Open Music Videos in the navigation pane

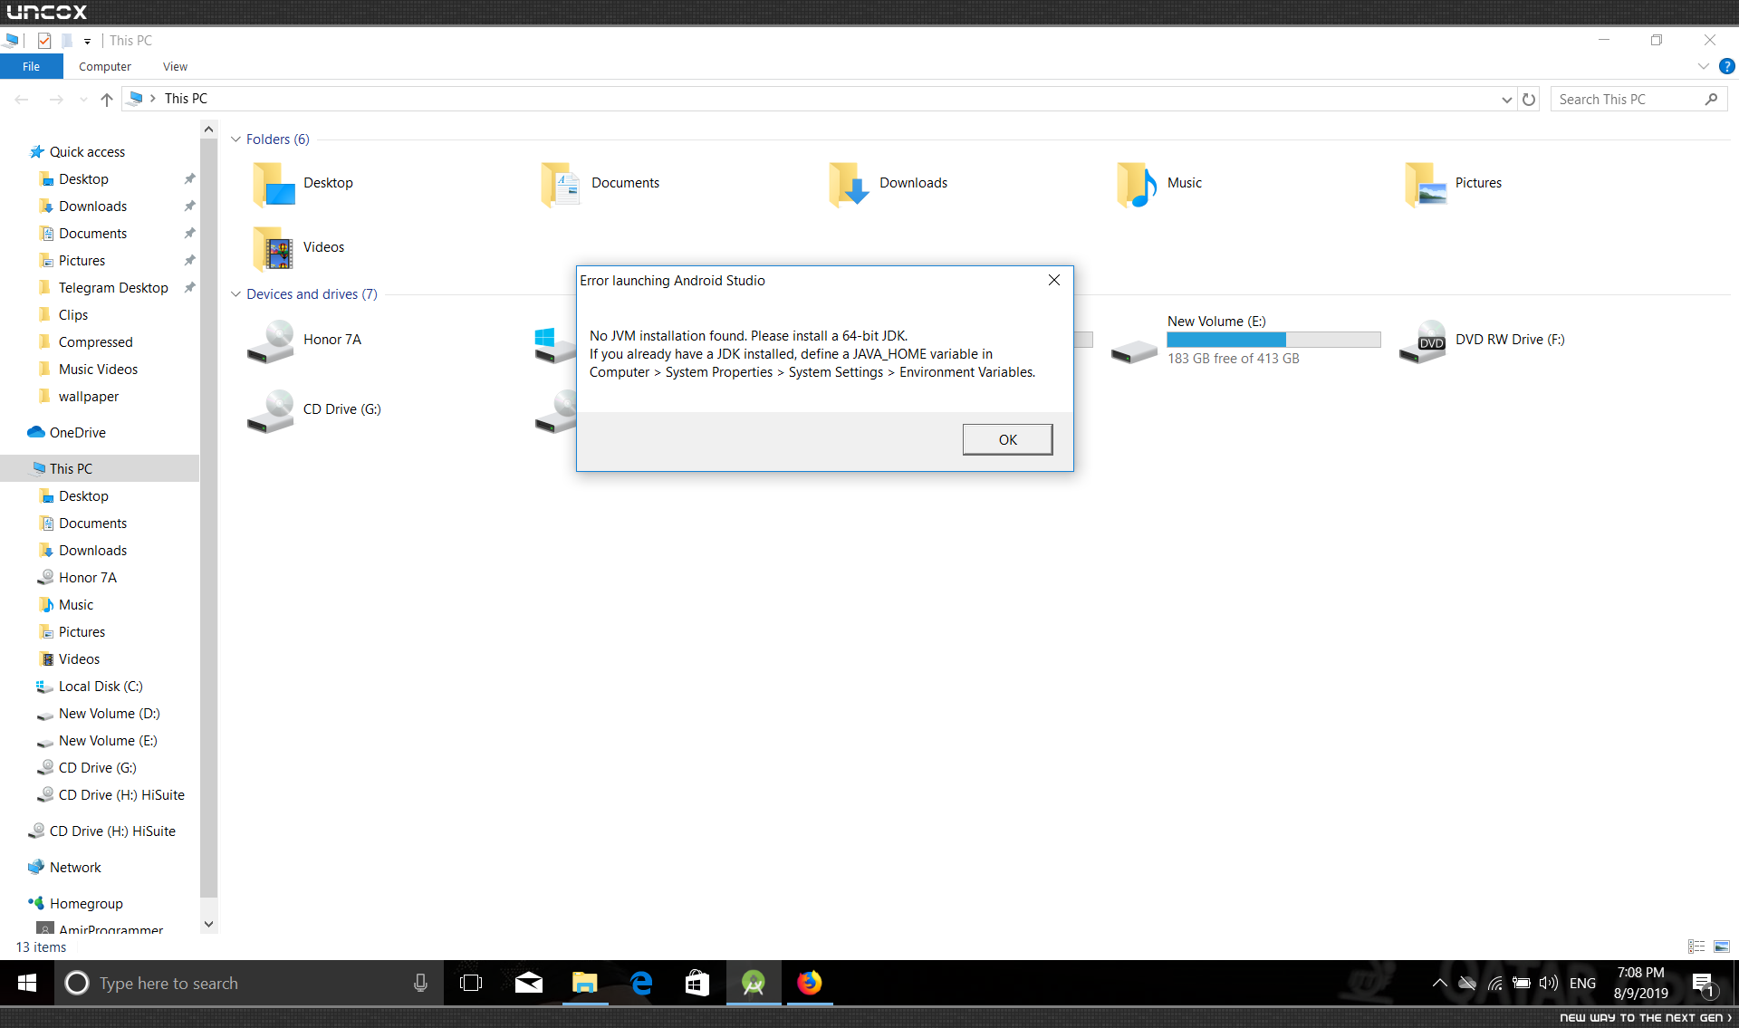[x=98, y=370]
